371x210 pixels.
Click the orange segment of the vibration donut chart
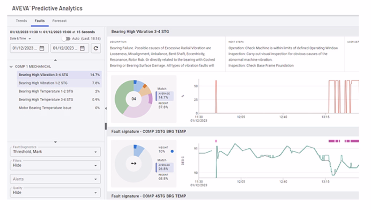[145, 86]
